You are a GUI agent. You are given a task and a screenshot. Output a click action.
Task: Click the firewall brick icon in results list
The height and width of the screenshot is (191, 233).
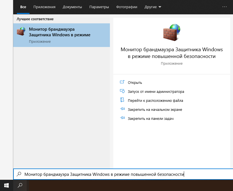pos(21,31)
